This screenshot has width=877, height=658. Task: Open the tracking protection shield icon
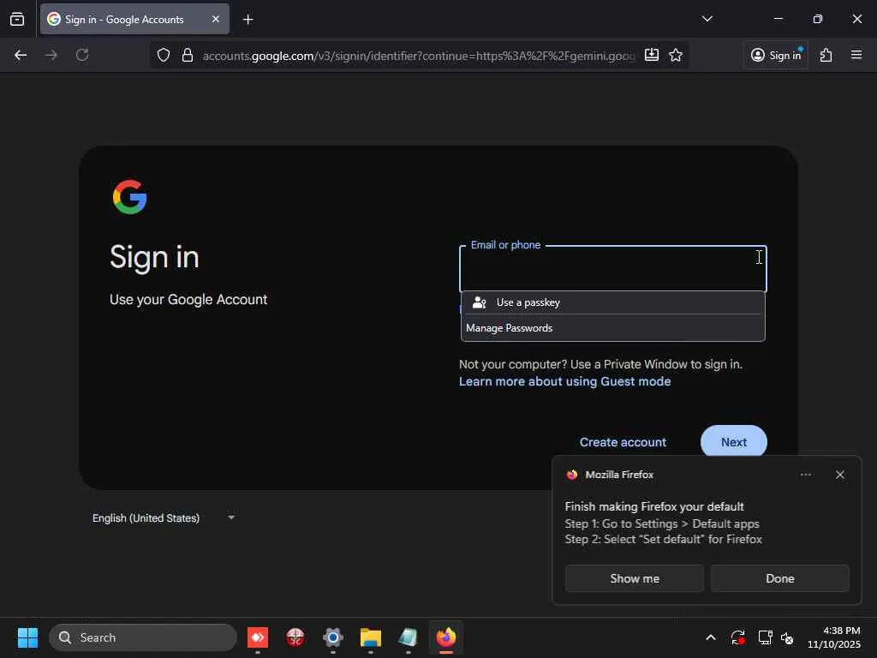pyautogui.click(x=164, y=55)
